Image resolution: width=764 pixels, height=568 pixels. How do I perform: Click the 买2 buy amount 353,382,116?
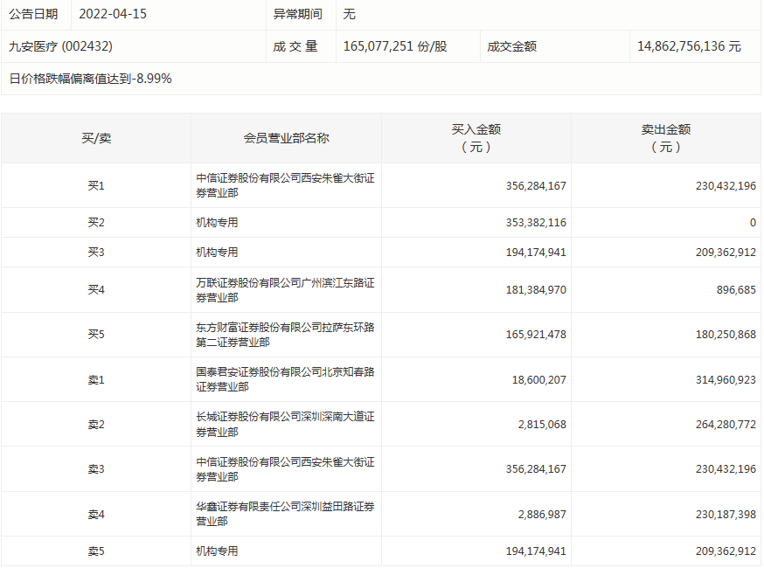(536, 223)
